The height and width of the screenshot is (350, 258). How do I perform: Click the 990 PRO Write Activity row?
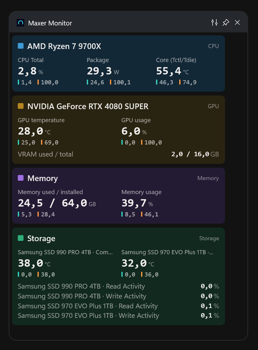point(119,296)
